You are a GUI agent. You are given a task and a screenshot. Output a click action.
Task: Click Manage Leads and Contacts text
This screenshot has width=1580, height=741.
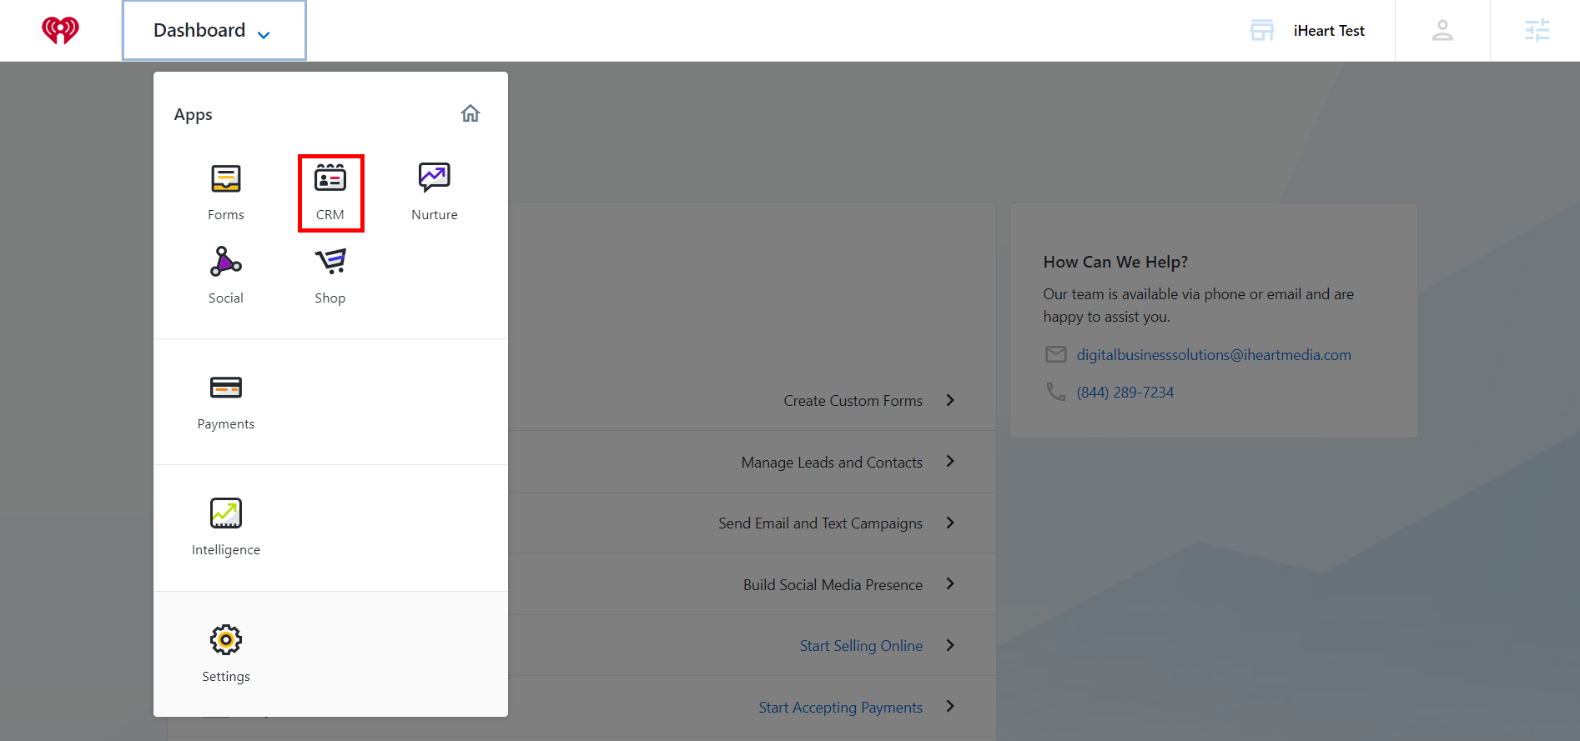click(832, 463)
